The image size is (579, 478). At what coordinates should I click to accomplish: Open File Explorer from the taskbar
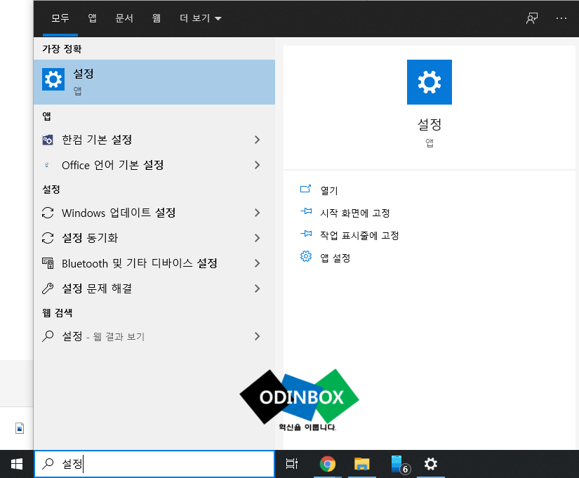coord(362,464)
